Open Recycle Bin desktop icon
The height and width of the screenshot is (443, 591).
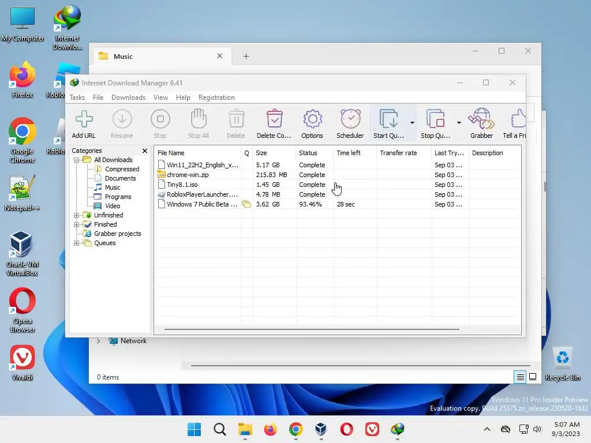pyautogui.click(x=562, y=365)
